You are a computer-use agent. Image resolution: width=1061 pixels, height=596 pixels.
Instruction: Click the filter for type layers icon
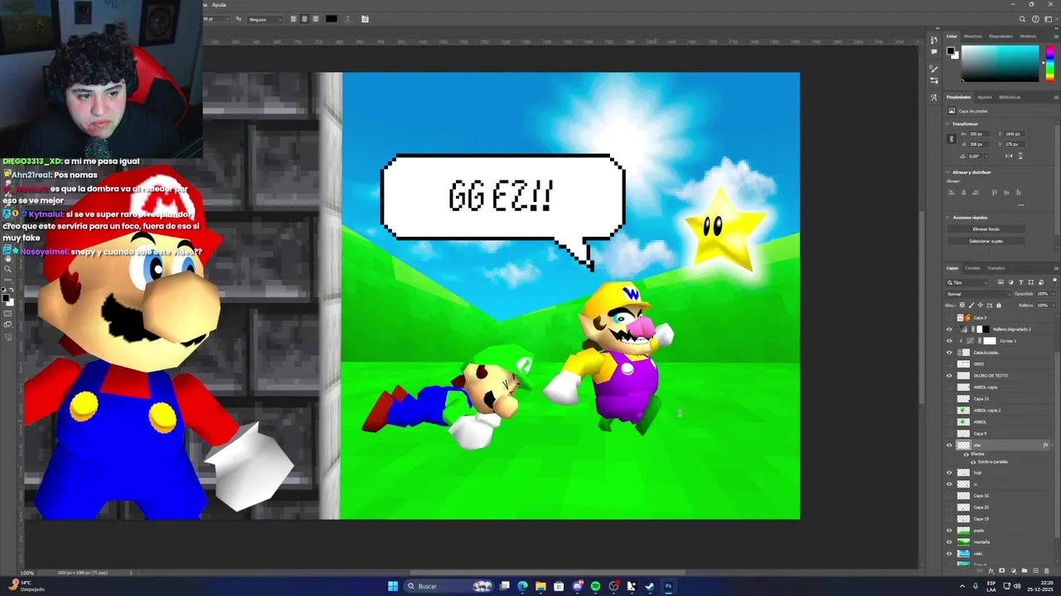[1020, 282]
